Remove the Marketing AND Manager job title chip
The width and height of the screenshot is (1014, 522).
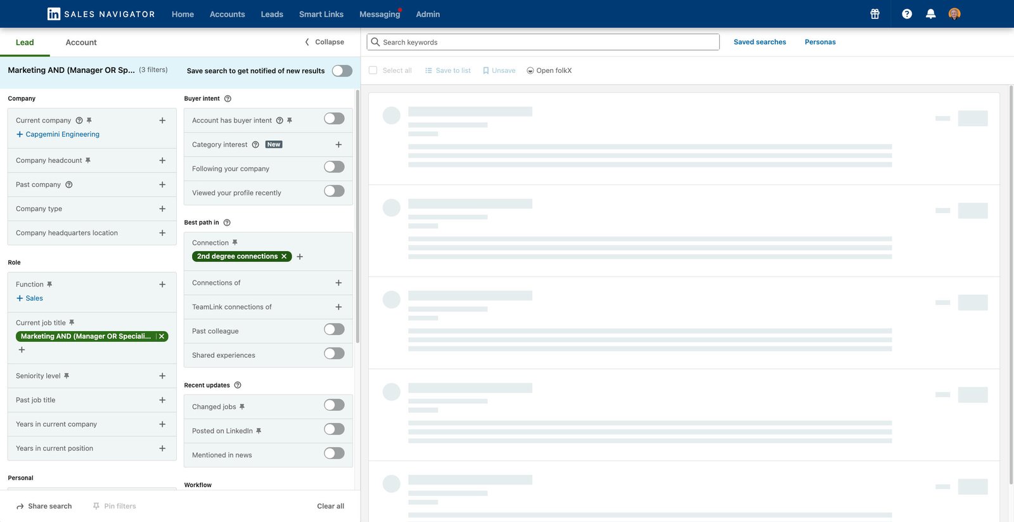point(162,336)
